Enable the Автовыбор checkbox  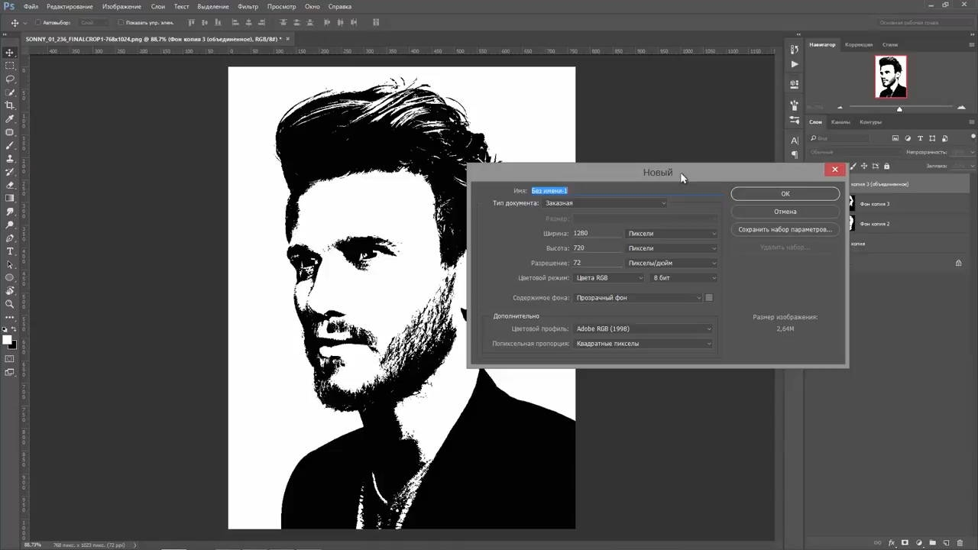38,23
